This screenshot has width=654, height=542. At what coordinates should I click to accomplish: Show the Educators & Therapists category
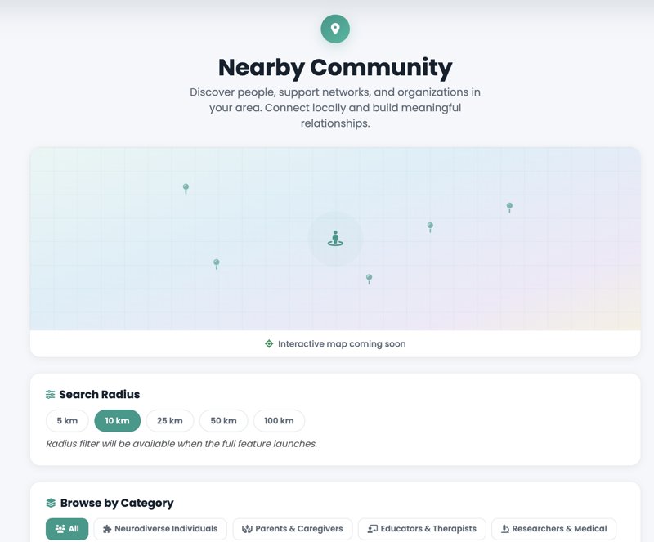click(x=422, y=529)
